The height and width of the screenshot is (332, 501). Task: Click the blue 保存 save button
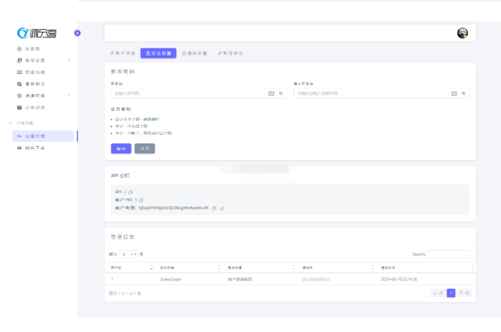point(121,149)
